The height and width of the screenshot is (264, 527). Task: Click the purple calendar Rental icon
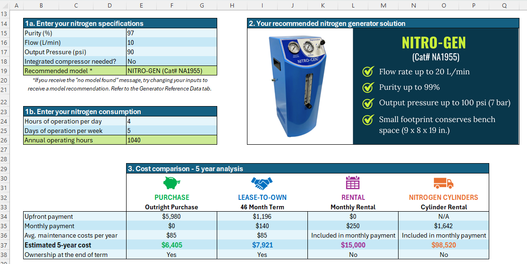click(x=353, y=182)
